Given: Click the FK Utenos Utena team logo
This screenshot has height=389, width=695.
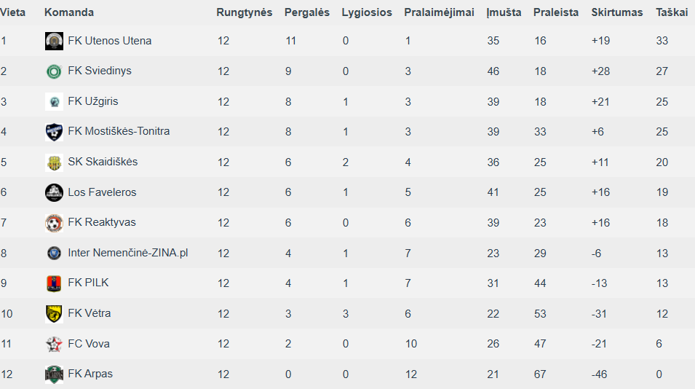Looking at the screenshot, I should point(54,42).
